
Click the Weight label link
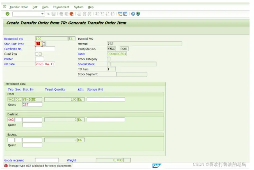(71, 160)
